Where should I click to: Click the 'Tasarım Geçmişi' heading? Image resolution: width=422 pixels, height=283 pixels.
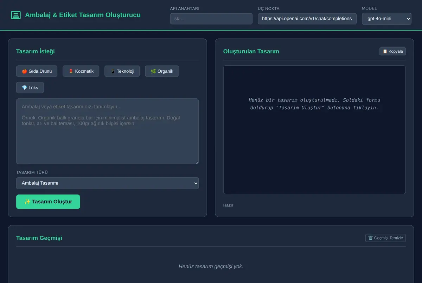tap(39, 238)
